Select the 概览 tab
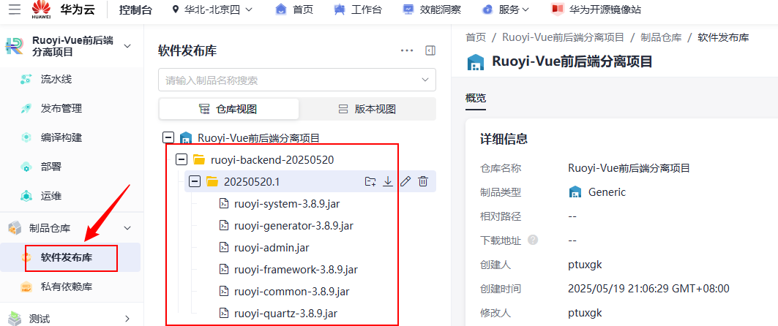The width and height of the screenshot is (778, 326). [x=476, y=98]
